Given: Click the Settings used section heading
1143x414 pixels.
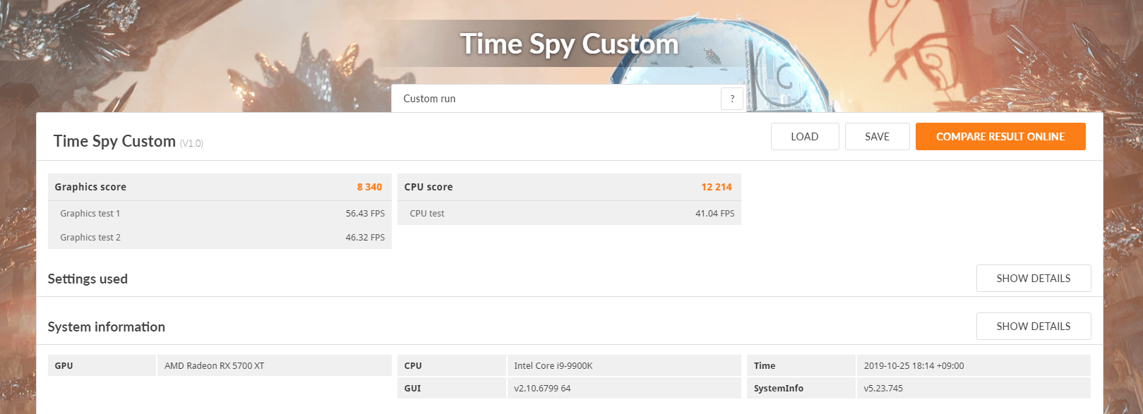Looking at the screenshot, I should coord(88,279).
